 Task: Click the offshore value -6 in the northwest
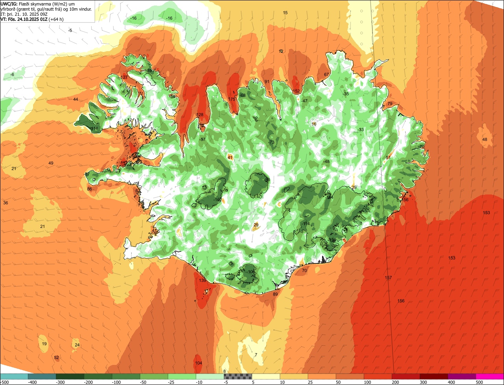[12, 74]
